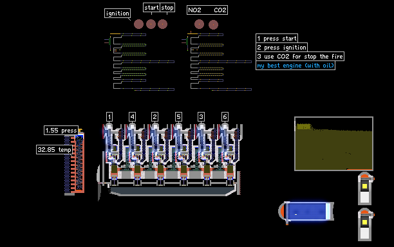Click the lower yellow-lit canister

tap(365, 224)
